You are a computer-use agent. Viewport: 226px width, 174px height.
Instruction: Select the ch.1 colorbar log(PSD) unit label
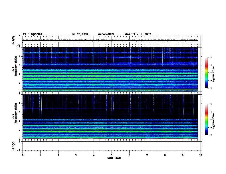(x=213, y=74)
